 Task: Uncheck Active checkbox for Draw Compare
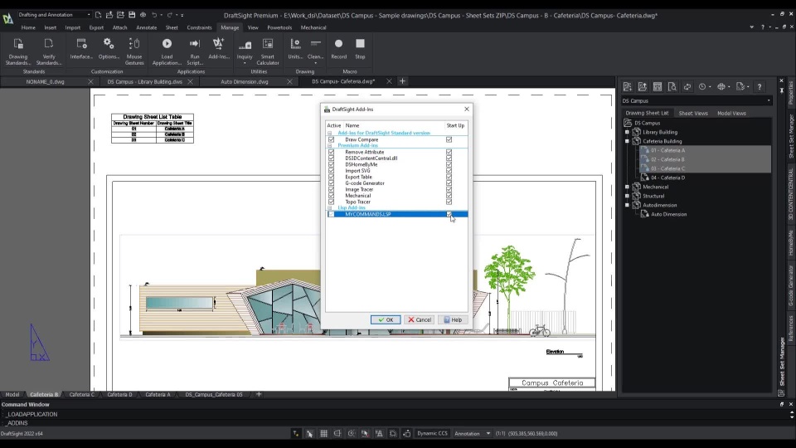click(332, 139)
